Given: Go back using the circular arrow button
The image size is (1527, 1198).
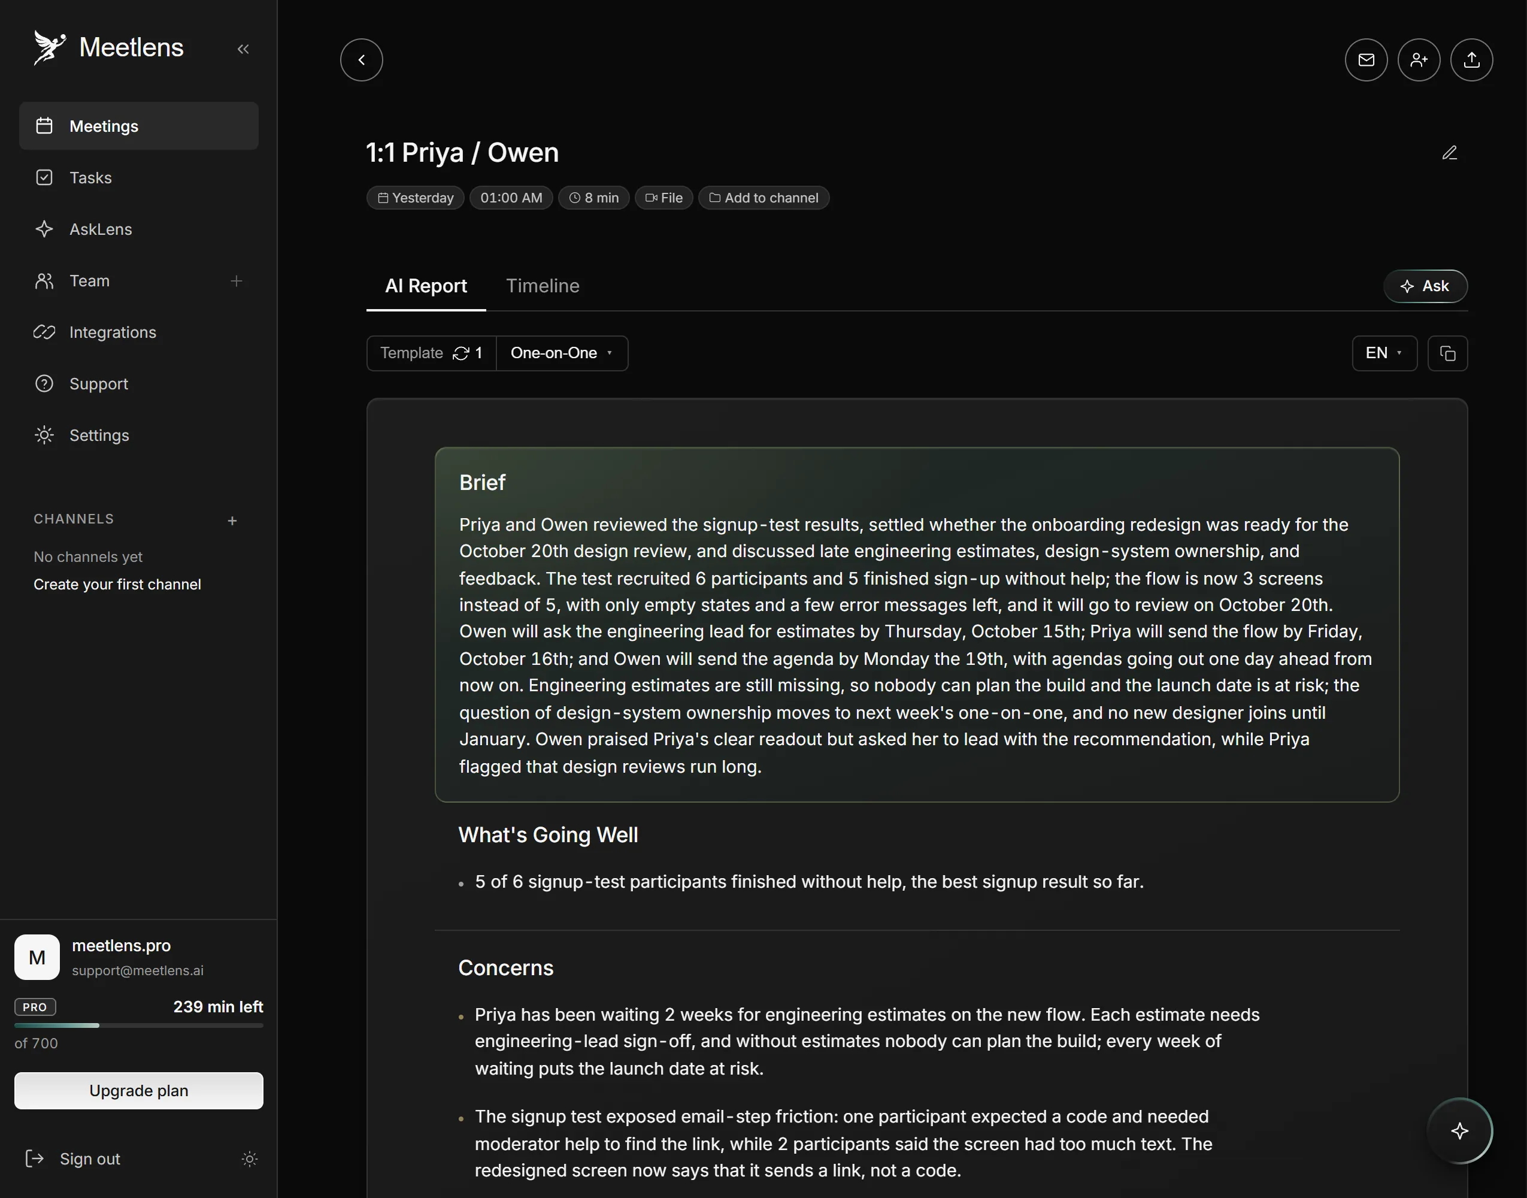Looking at the screenshot, I should click(362, 60).
